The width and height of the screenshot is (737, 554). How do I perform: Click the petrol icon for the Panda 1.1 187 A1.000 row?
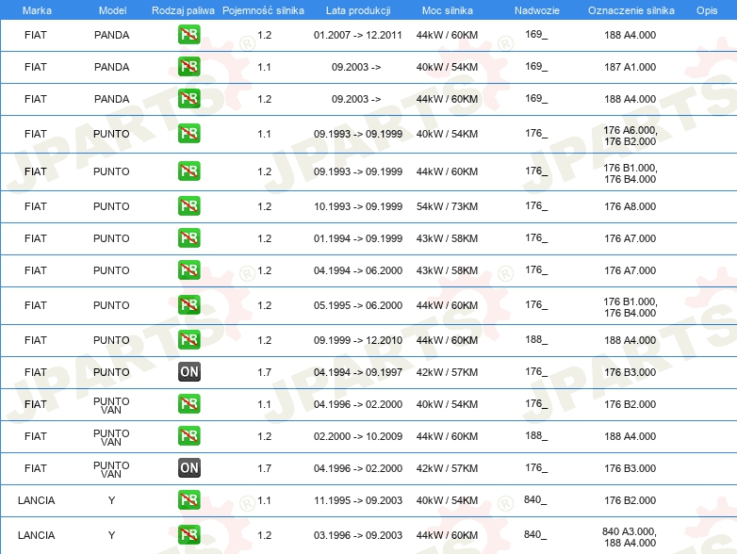pyautogui.click(x=188, y=67)
